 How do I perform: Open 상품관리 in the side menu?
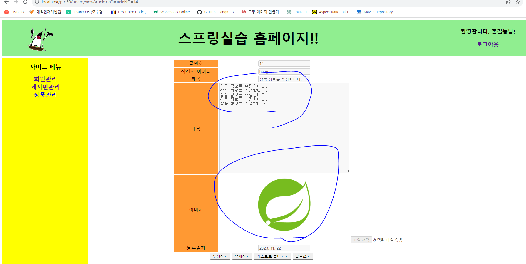(45, 95)
